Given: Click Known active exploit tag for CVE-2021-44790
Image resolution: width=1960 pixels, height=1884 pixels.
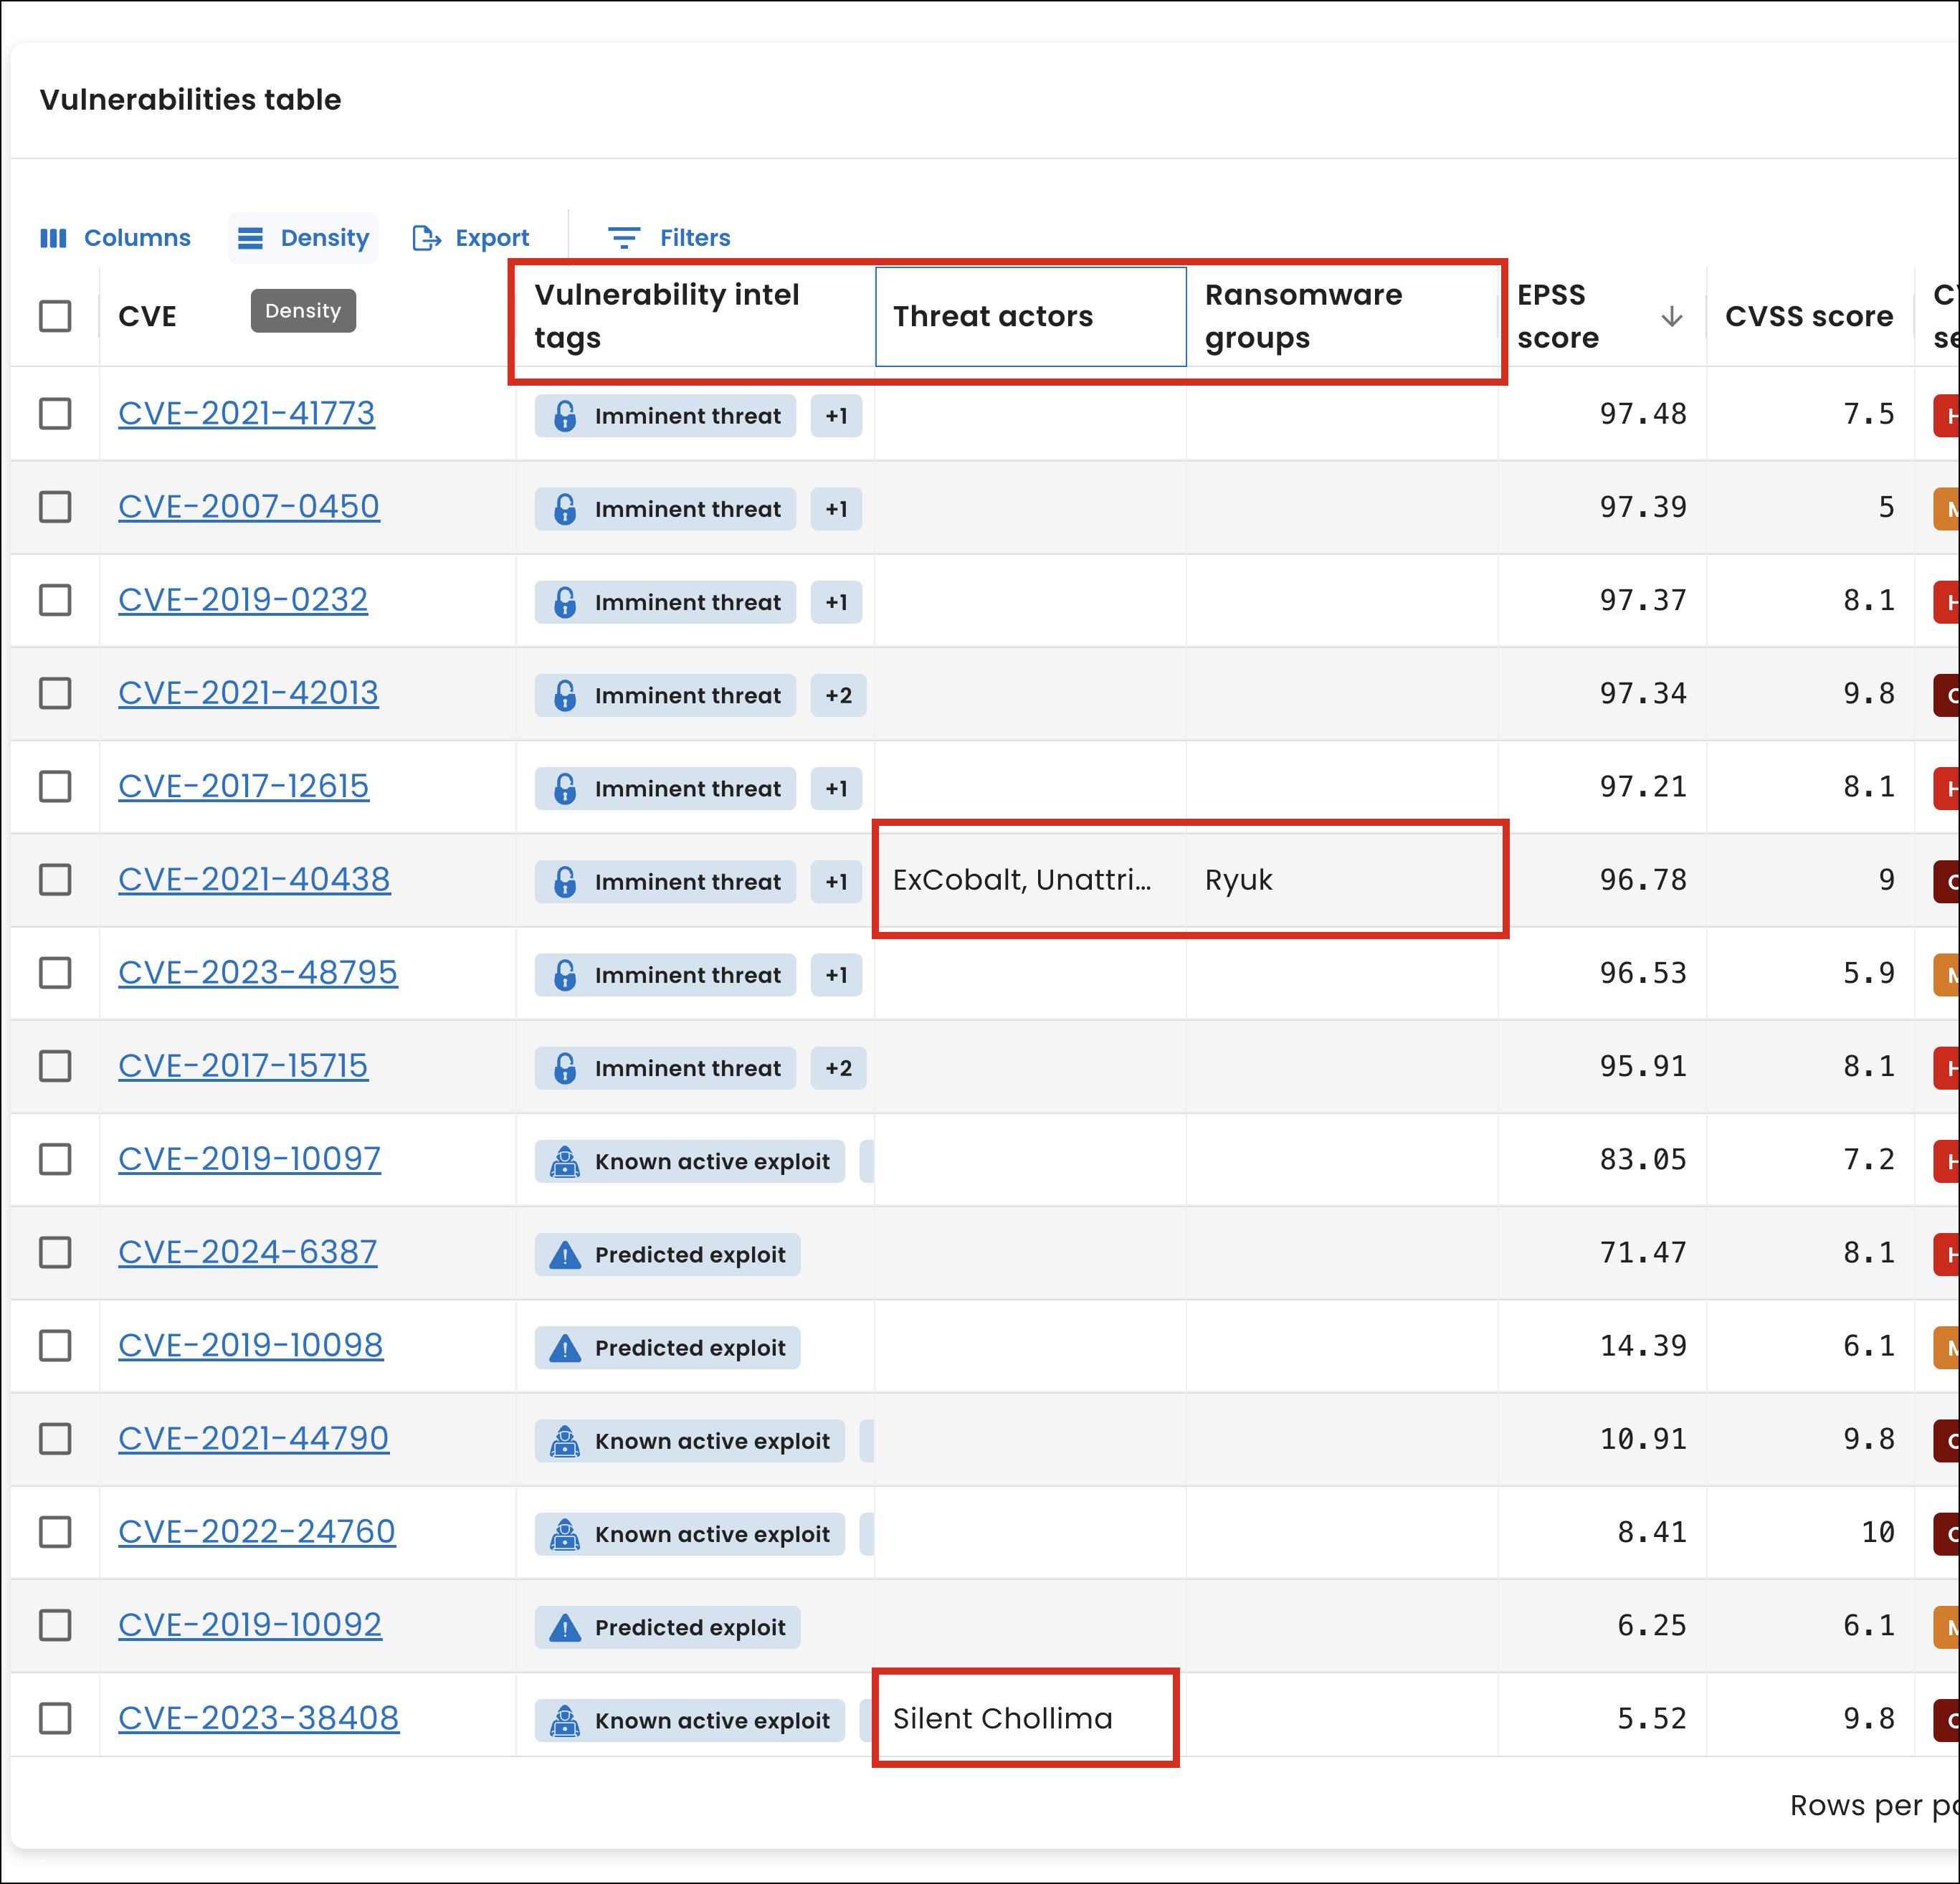Looking at the screenshot, I should point(690,1441).
